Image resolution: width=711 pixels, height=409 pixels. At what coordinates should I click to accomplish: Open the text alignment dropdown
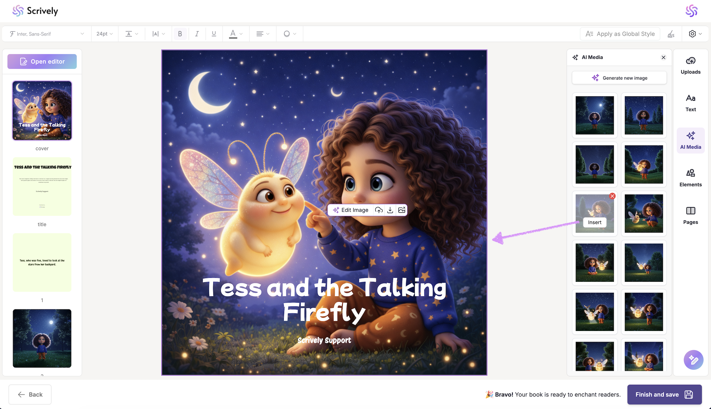click(x=263, y=34)
